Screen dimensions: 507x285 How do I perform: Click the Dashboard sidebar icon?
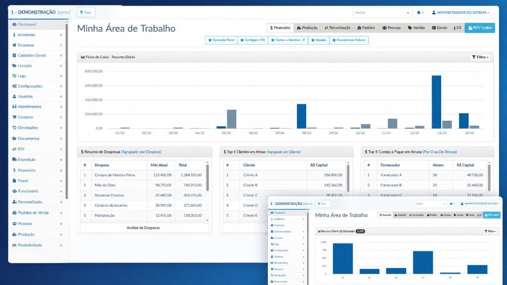14,24
